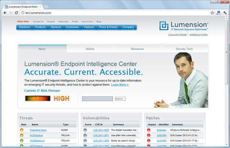Open the Products navigation menu
This screenshot has height=148, width=230.
(40, 27)
